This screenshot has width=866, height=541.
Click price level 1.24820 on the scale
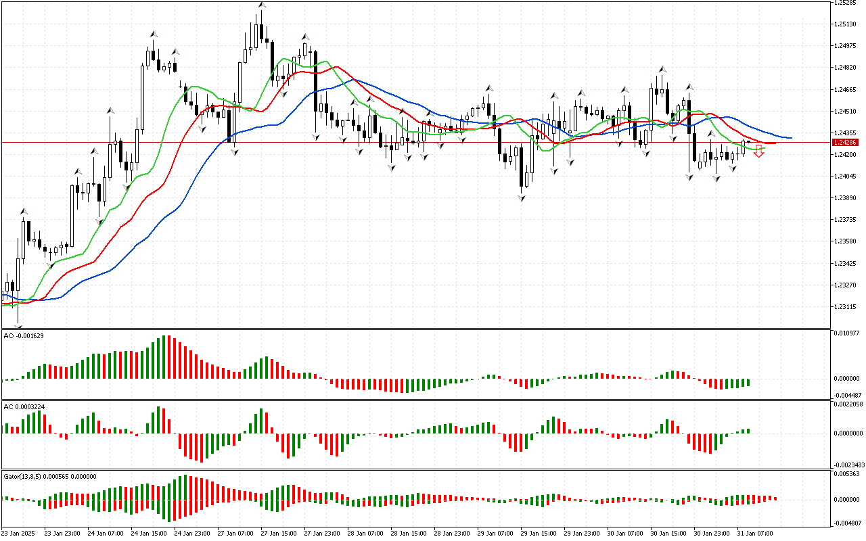pyautogui.click(x=846, y=68)
